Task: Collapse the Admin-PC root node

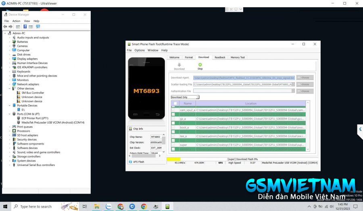Action: [x=5, y=33]
